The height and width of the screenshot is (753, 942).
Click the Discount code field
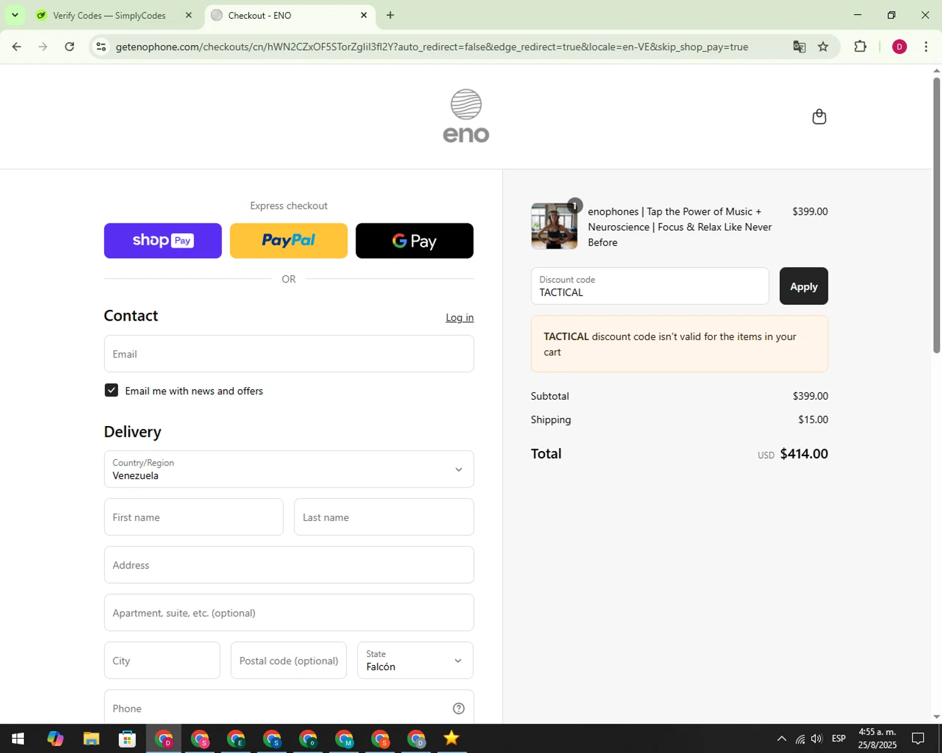point(650,286)
